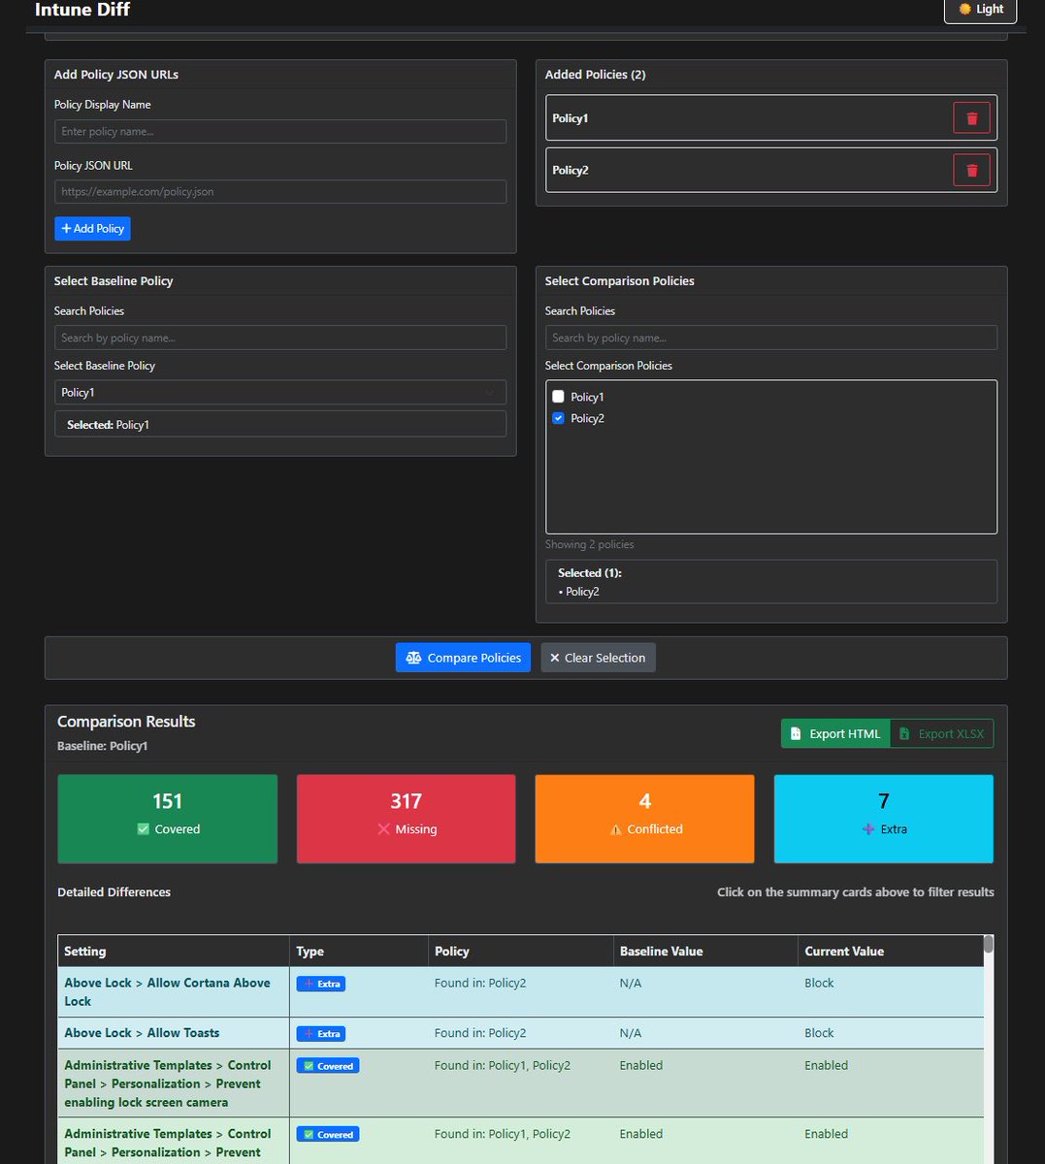Filter results by the blue Extra card
Image resolution: width=1045 pixels, height=1164 pixels.
pos(883,819)
